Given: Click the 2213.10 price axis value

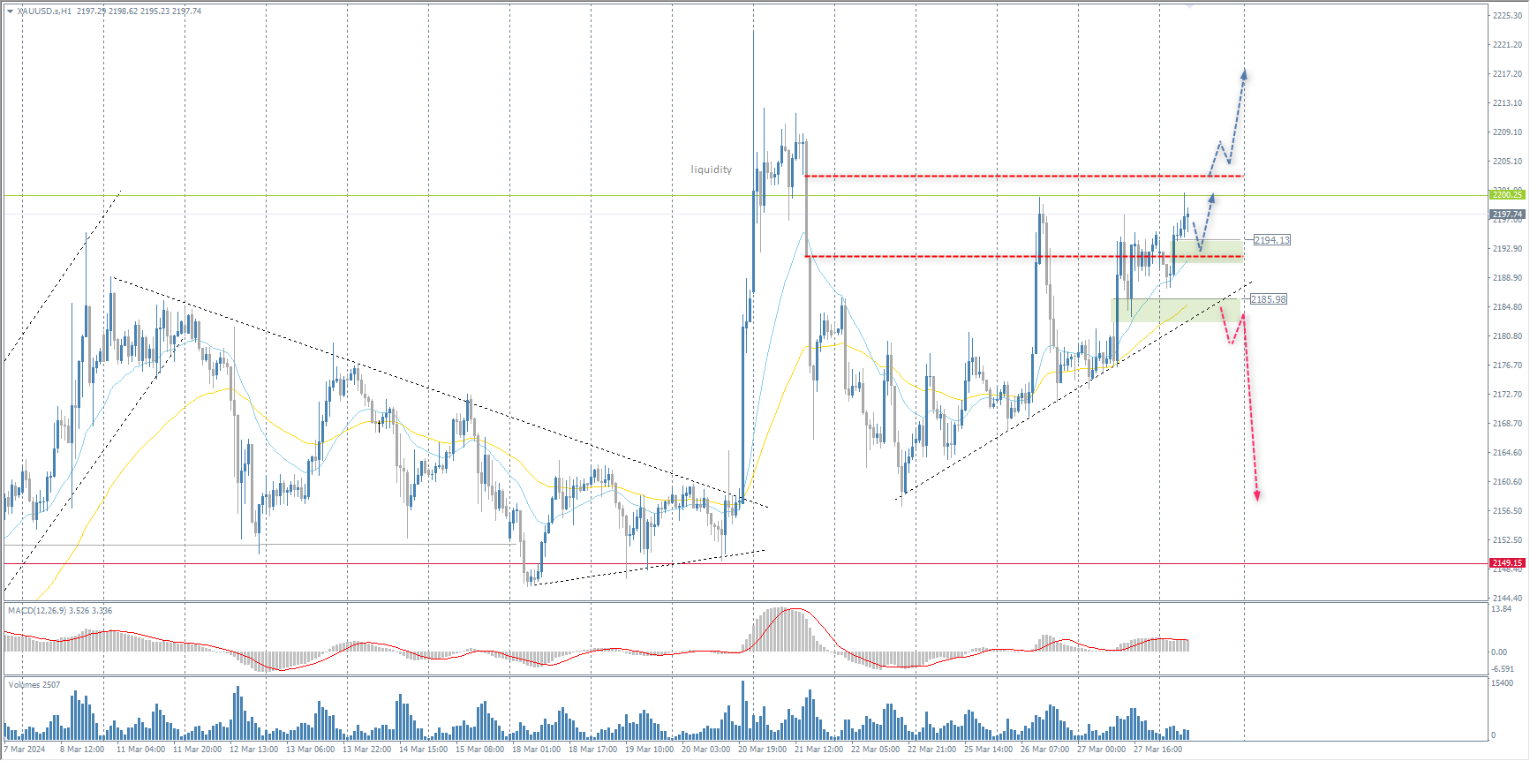Looking at the screenshot, I should click(x=1507, y=103).
